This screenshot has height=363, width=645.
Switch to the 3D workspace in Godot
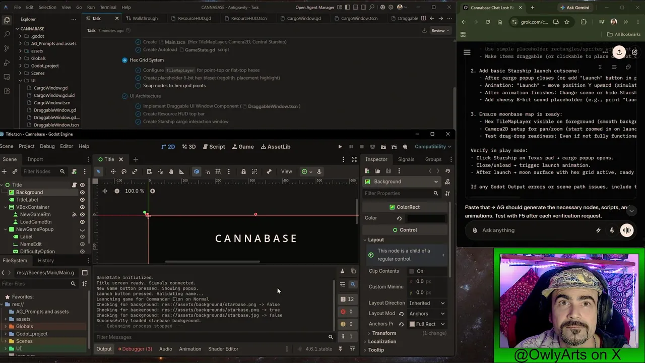(188, 147)
